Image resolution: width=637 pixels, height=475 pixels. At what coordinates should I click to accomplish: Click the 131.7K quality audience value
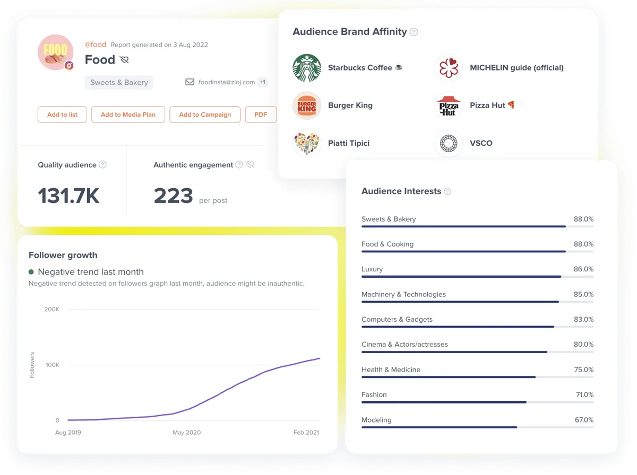point(68,196)
